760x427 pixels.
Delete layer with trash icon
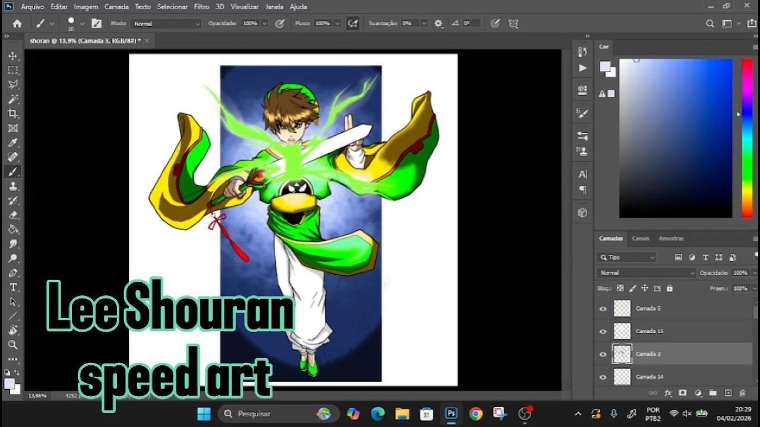743,393
